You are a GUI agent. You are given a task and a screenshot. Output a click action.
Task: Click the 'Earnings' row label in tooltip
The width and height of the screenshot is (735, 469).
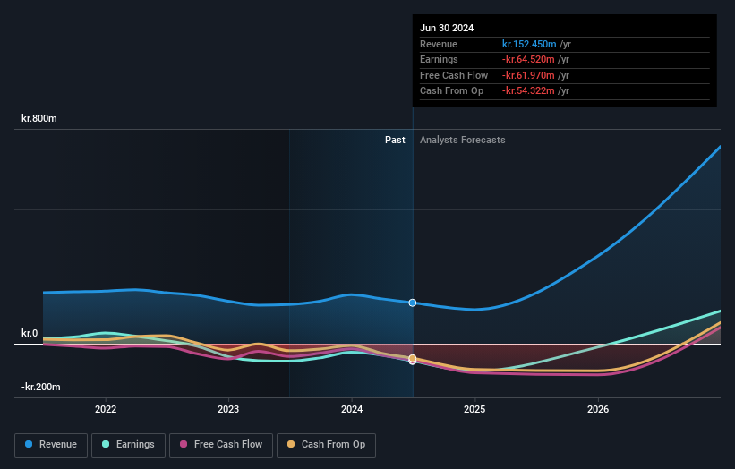coord(439,59)
